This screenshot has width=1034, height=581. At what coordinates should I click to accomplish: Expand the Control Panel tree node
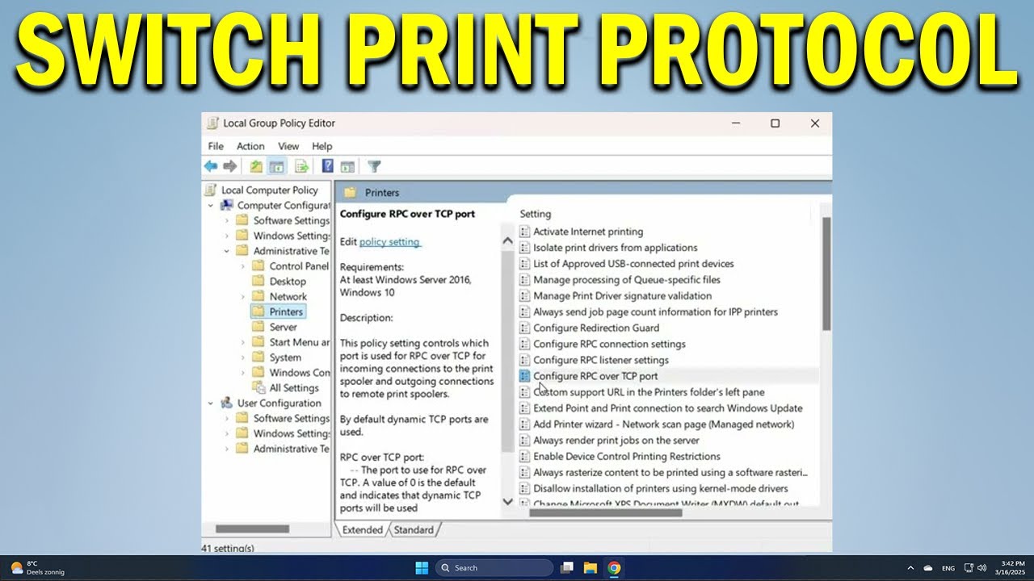242,266
